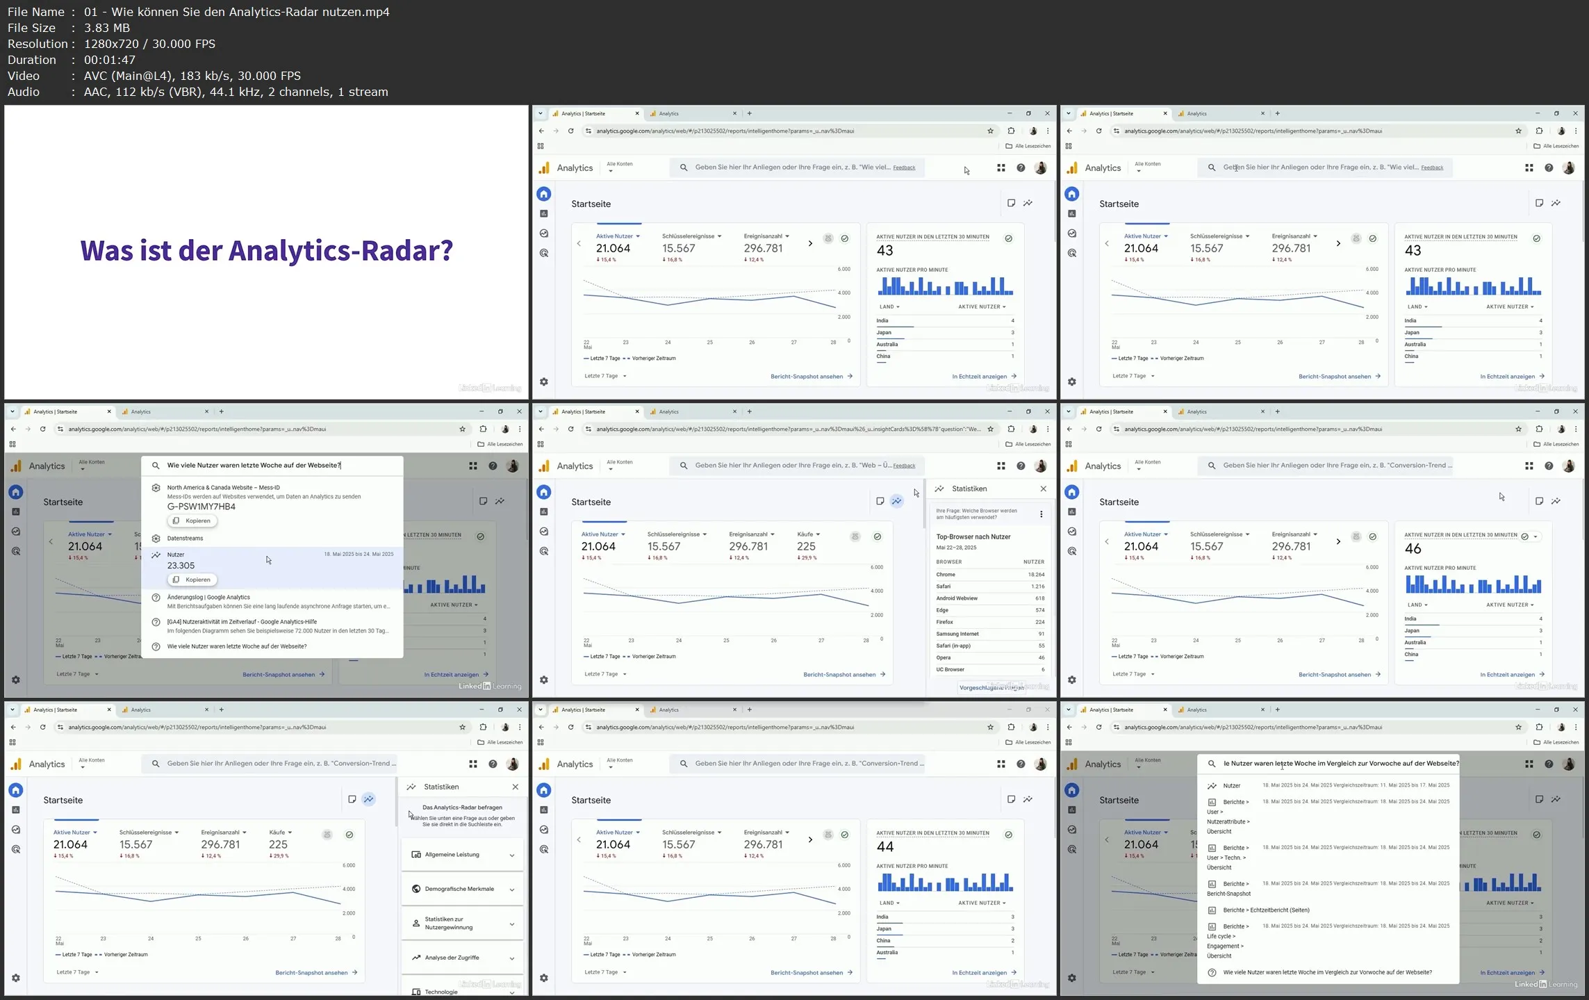Expand the Technologie section
The image size is (1589, 1000).
pyautogui.click(x=463, y=992)
